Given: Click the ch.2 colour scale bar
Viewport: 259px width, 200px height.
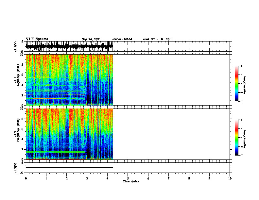Looking at the screenshot, I should click(236, 138).
